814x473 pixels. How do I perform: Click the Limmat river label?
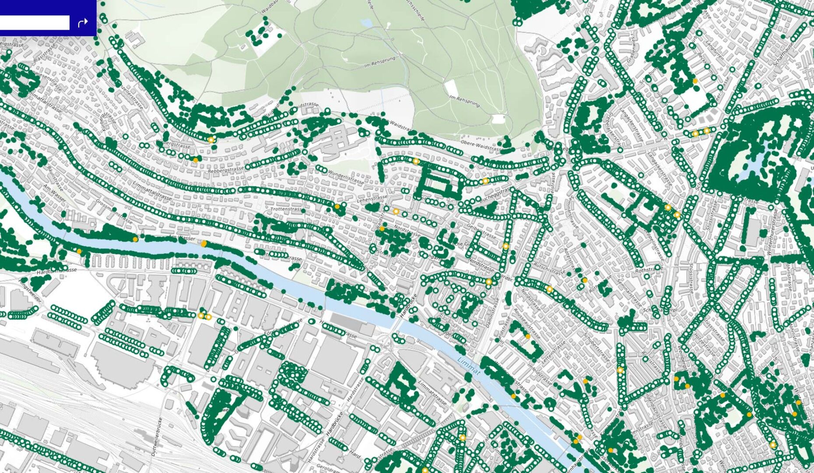469,365
